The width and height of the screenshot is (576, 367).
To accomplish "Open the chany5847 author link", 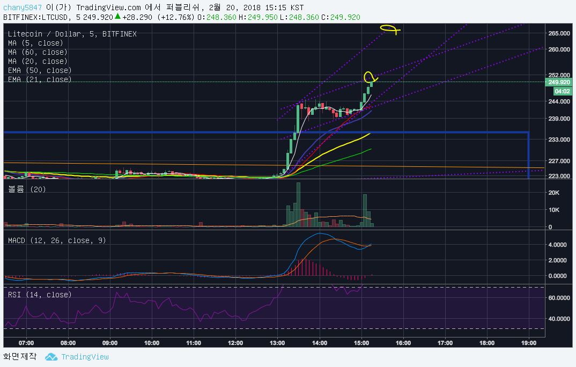I will click(23, 8).
